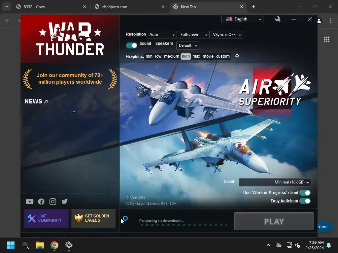
Task: Click the Chrome profile avatar icon
Action: 319,21
